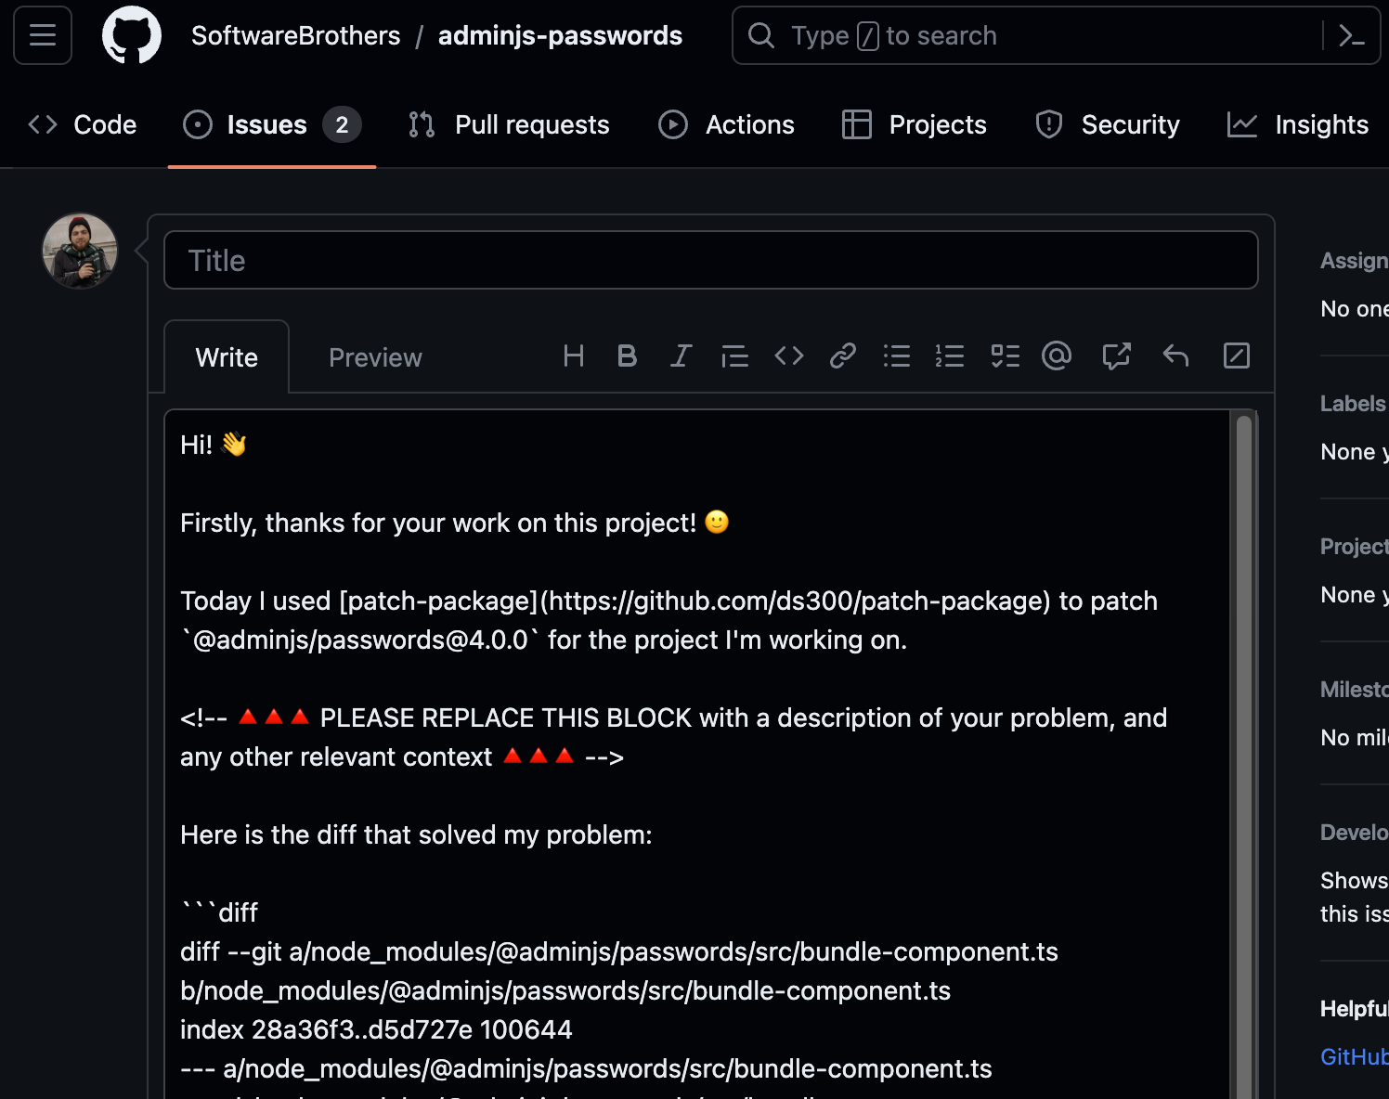
Task: Open the Issues tab
Action: (271, 124)
